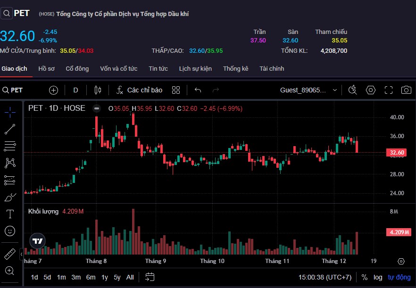Open the Guest_89065 layout dropdown
Screen dimensions: 416x288
coord(309,90)
